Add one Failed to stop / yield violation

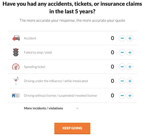click(130, 53)
